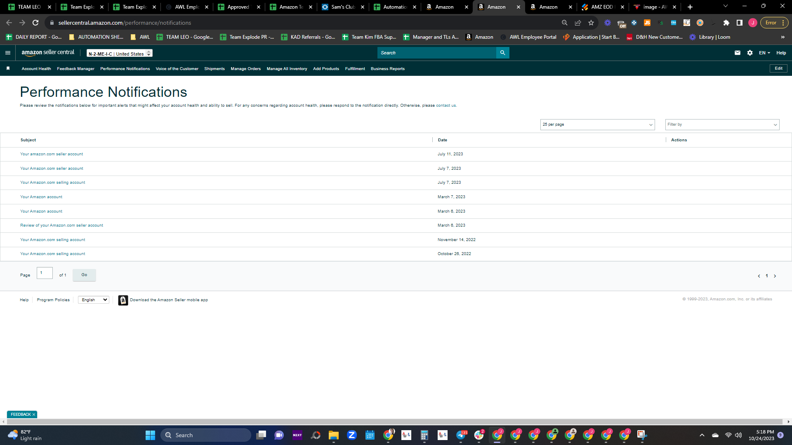Open the November 14, 2022 selling account notification

click(x=53, y=240)
